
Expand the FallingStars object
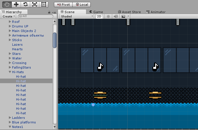click(x=10, y=67)
